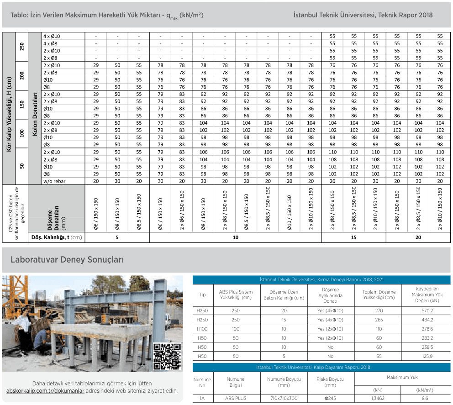This screenshot has width=453, height=405.
Task: Select thickness value 5 in Döş. Kalınlığı row
Action: click(117, 237)
